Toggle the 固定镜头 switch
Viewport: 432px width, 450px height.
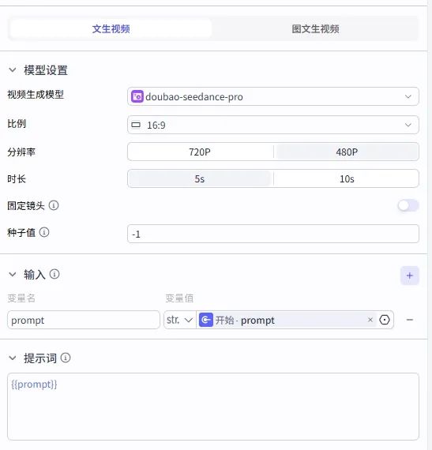coord(408,205)
